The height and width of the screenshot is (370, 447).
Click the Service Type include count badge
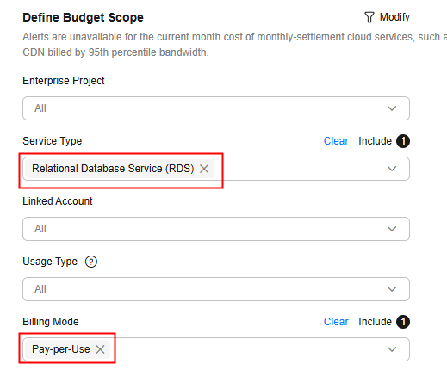tap(403, 141)
